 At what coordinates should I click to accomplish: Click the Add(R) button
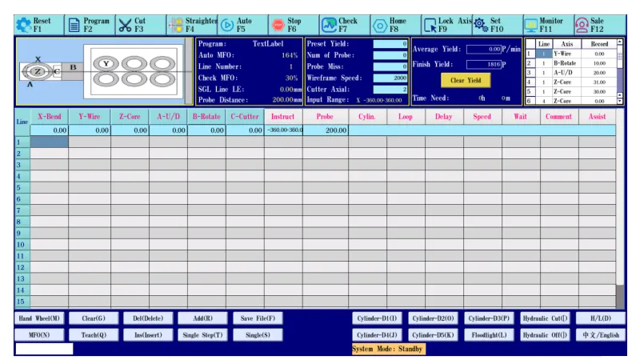[x=203, y=318]
